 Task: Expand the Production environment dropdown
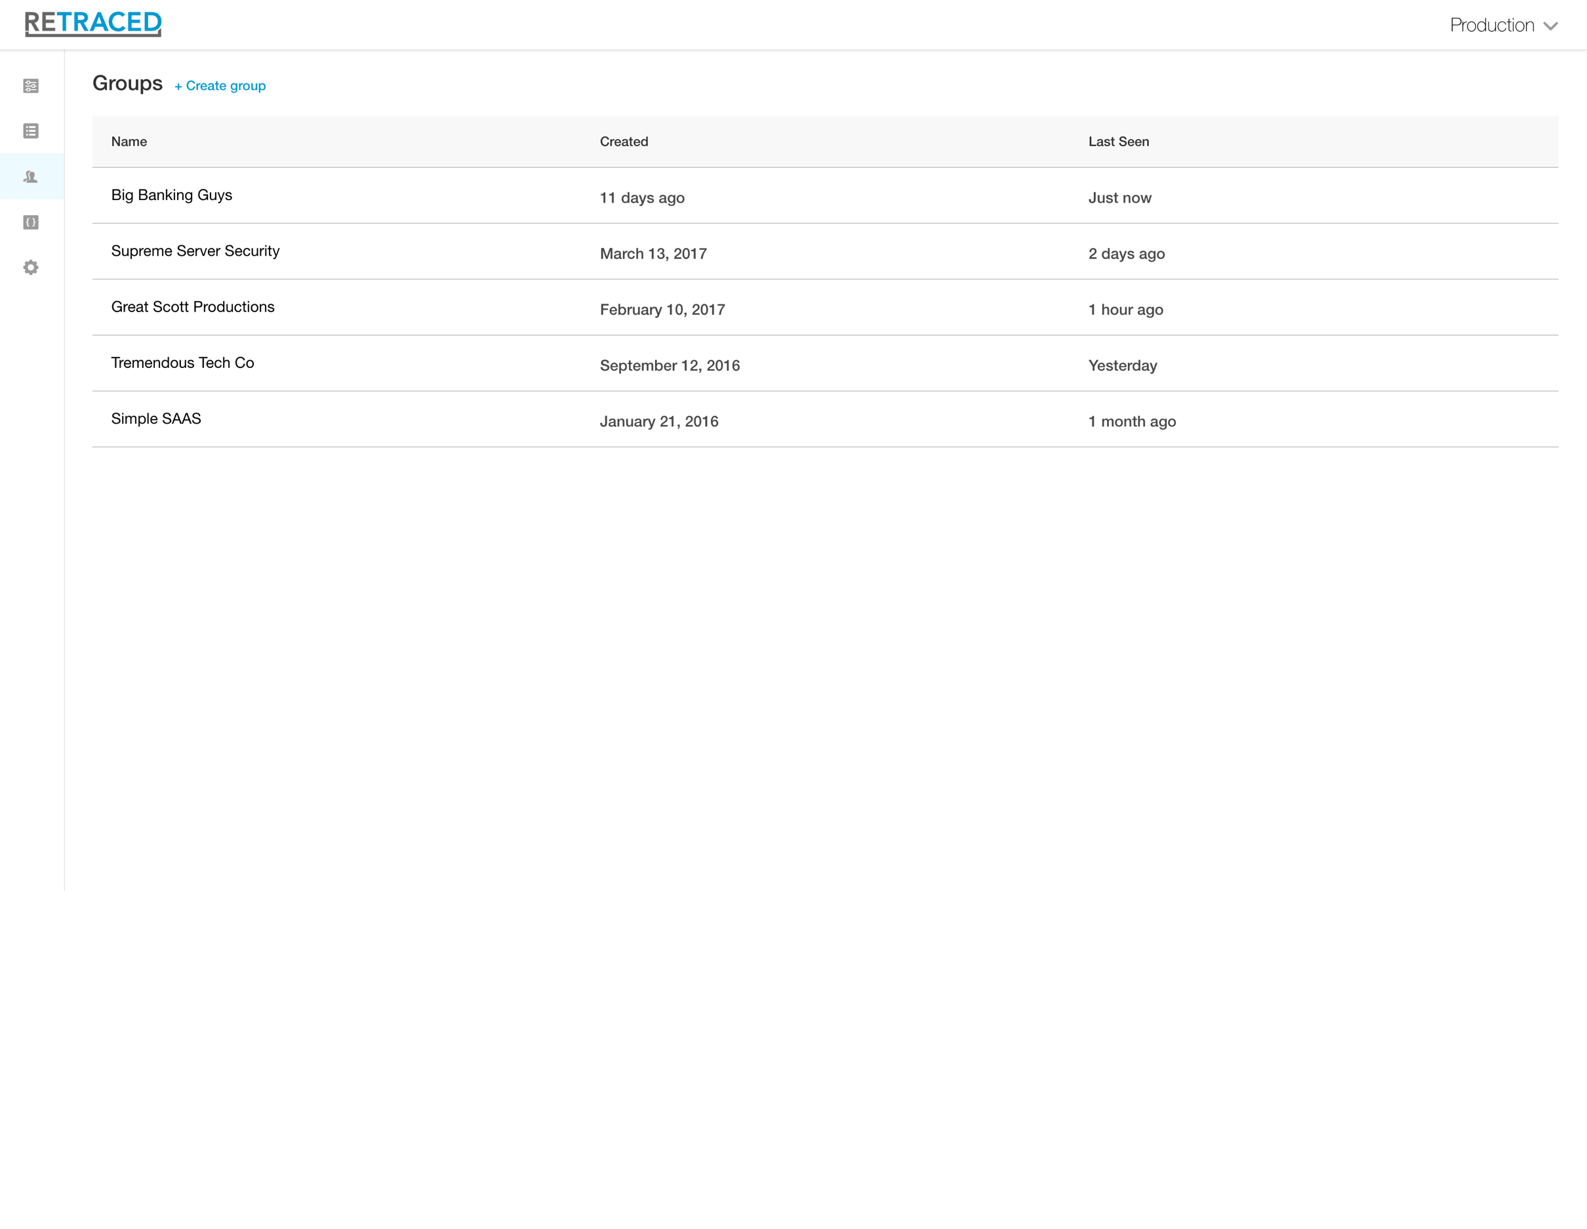[x=1491, y=26]
